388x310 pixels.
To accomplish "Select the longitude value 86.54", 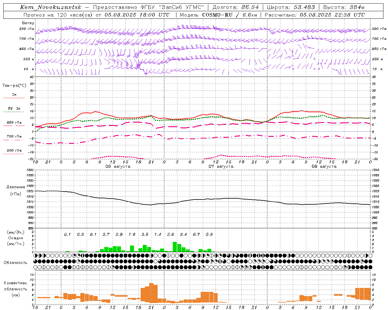I will pos(250,7).
